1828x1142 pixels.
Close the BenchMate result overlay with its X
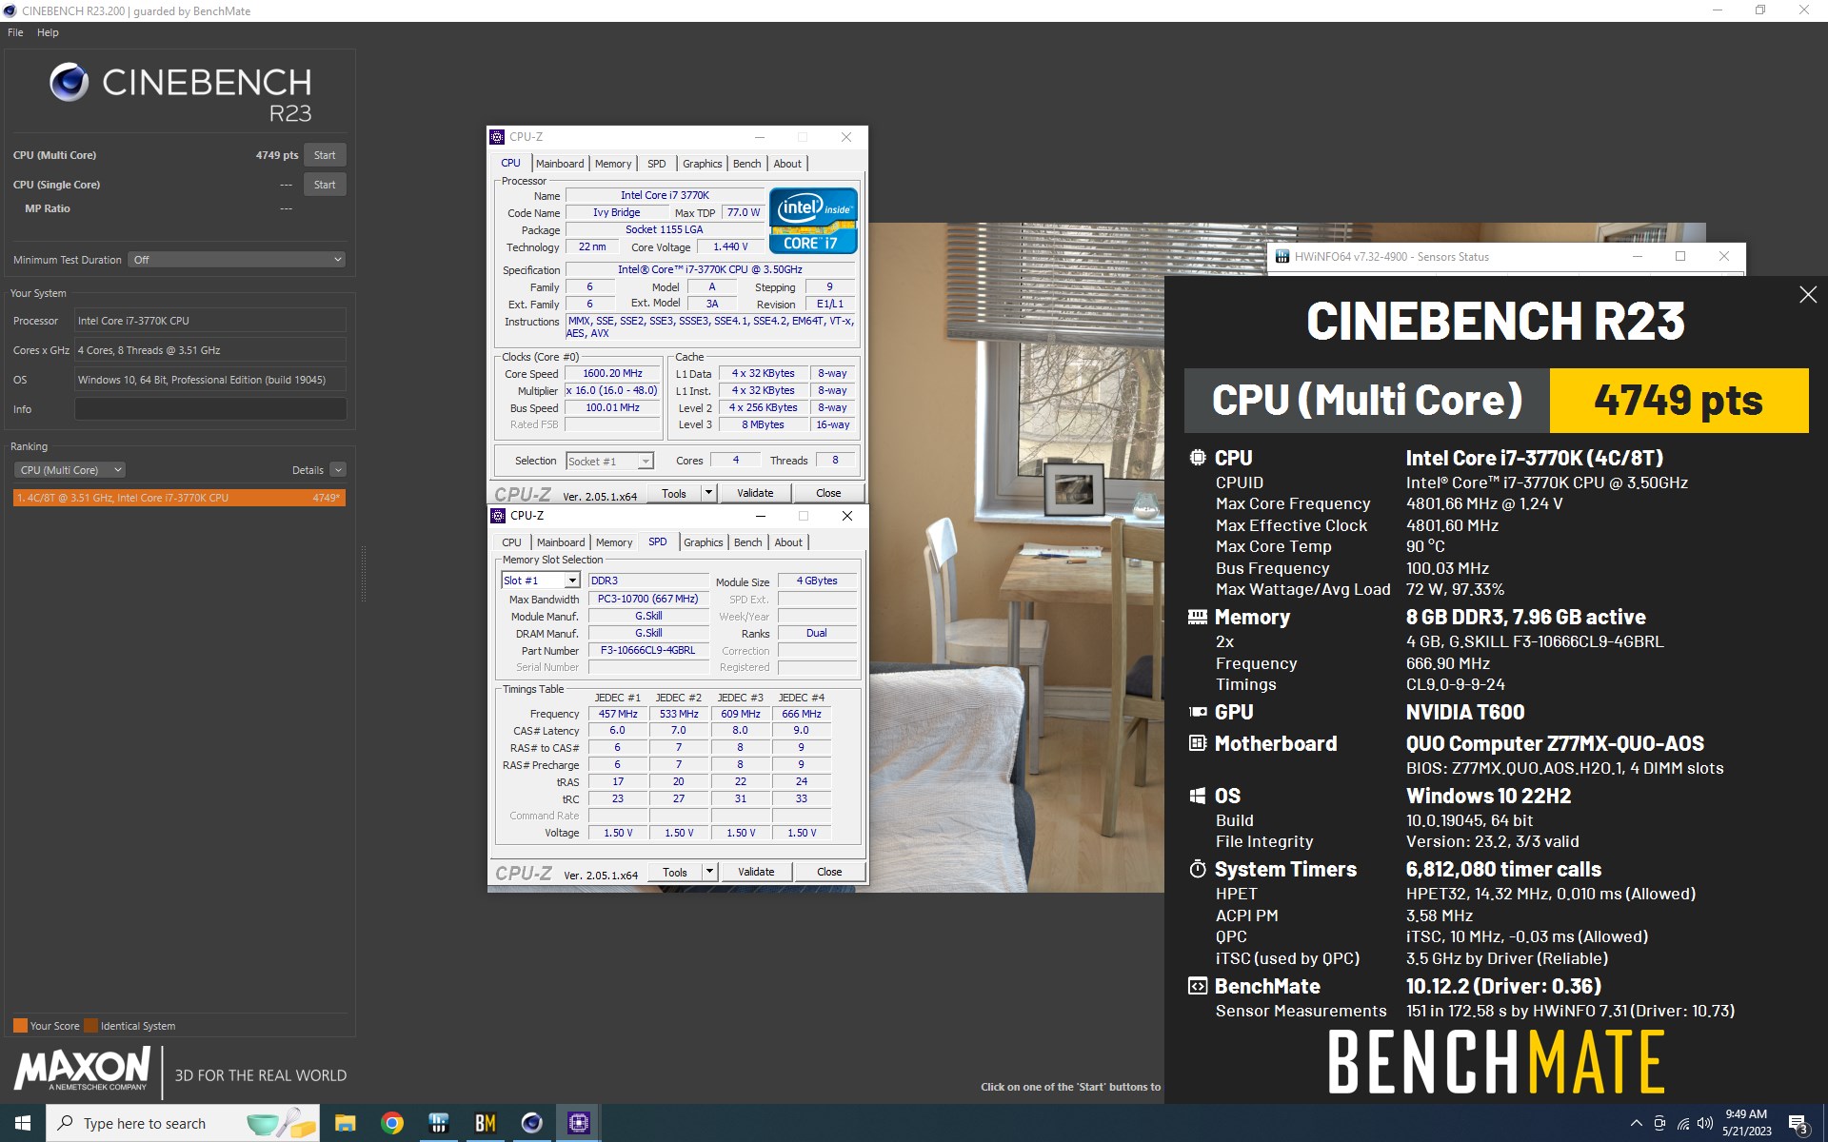tap(1807, 295)
